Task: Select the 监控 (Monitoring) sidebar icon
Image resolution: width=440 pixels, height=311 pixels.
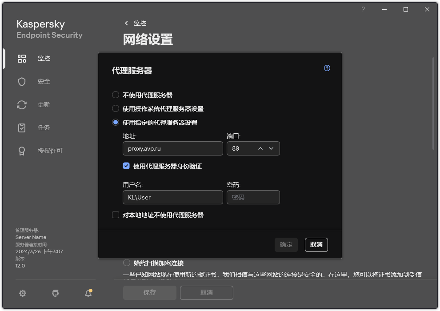Action: click(x=21, y=58)
